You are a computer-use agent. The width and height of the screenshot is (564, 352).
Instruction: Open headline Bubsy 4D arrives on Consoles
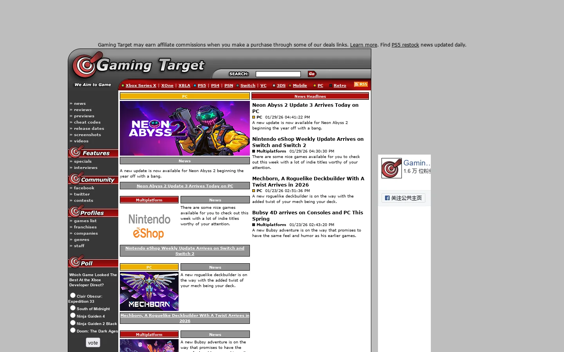(307, 216)
